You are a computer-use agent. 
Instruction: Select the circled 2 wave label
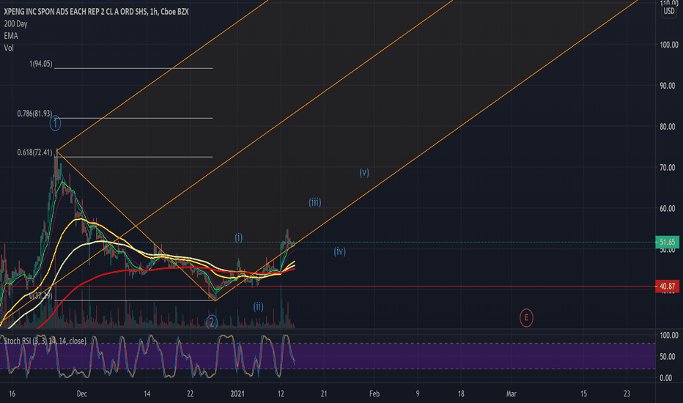tap(212, 322)
